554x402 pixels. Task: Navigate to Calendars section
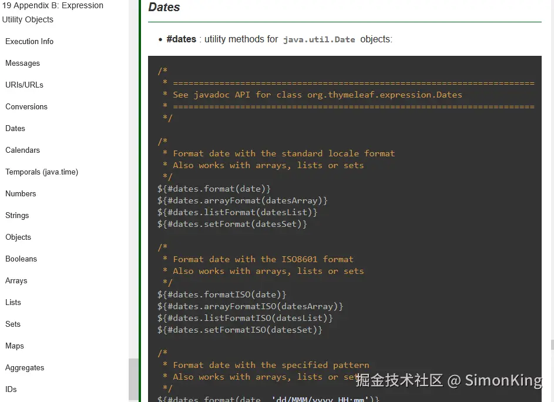(22, 150)
